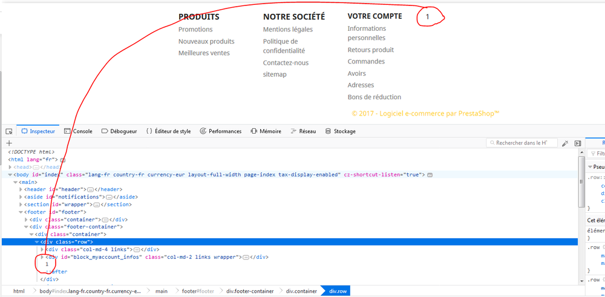
Task: Click div.container breadcrumb item
Action: coord(301,291)
